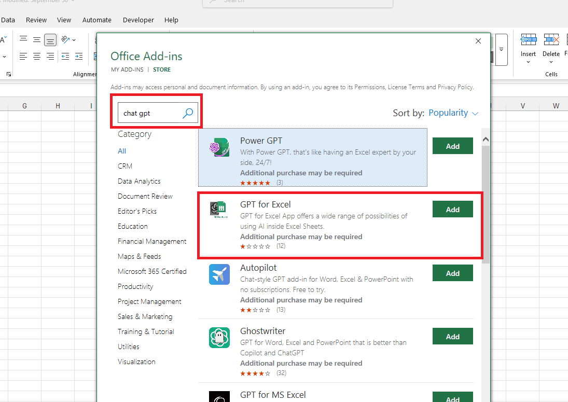Expand the Insert cells dropdown arrow
The height and width of the screenshot is (402, 568).
pyautogui.click(x=528, y=62)
